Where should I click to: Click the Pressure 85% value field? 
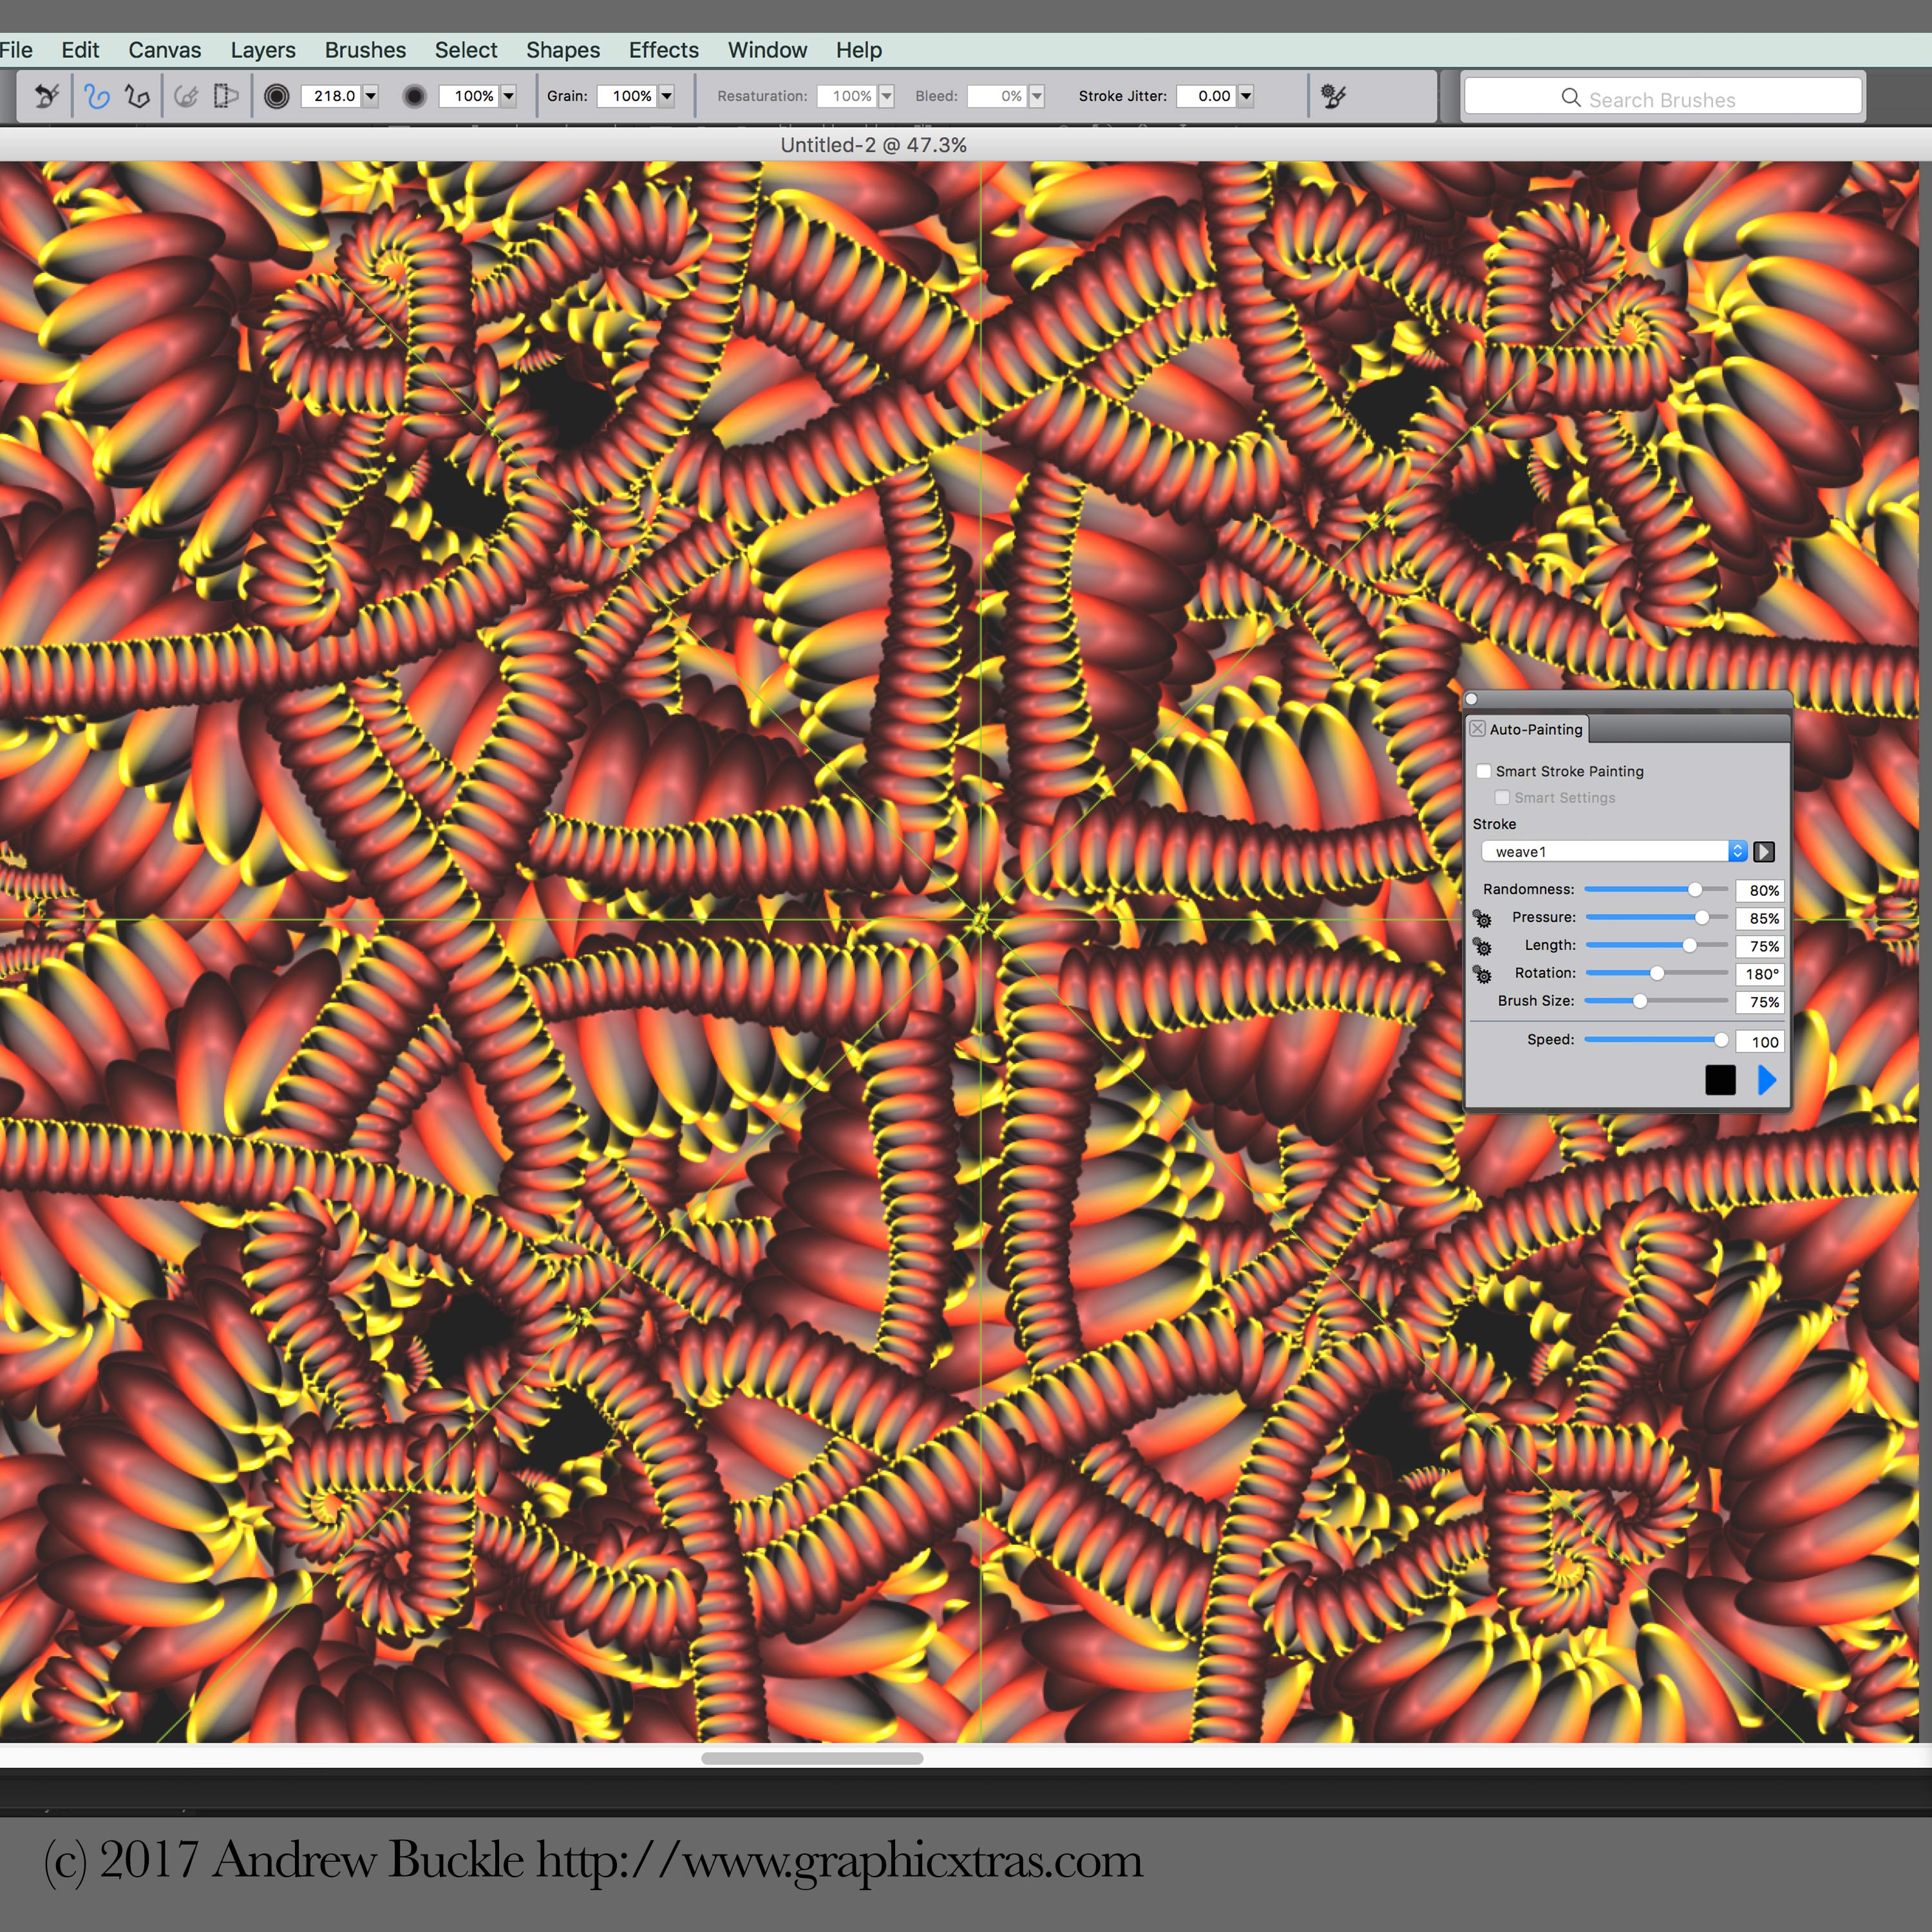tap(1760, 919)
